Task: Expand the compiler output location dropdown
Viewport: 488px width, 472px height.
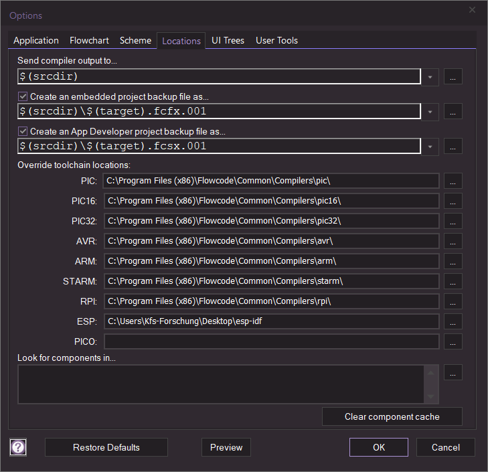Action: tap(430, 76)
